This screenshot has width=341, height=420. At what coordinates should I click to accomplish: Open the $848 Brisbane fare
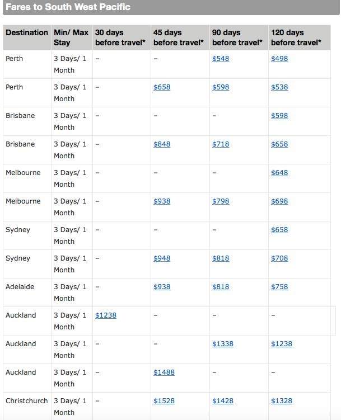click(162, 144)
